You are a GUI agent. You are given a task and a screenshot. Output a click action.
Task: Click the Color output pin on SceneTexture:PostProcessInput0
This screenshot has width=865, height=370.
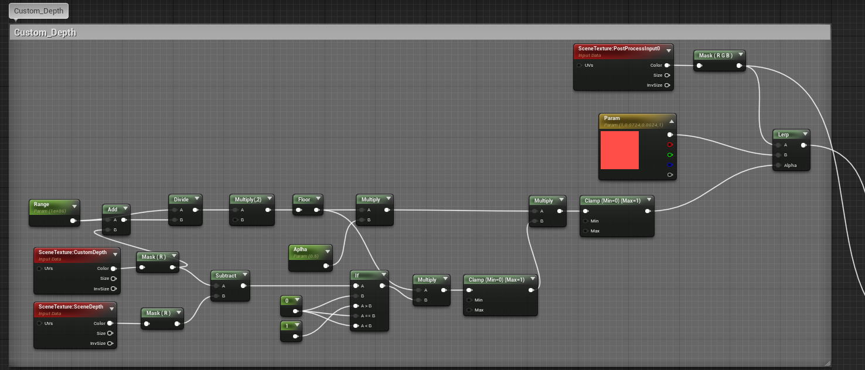[668, 66]
